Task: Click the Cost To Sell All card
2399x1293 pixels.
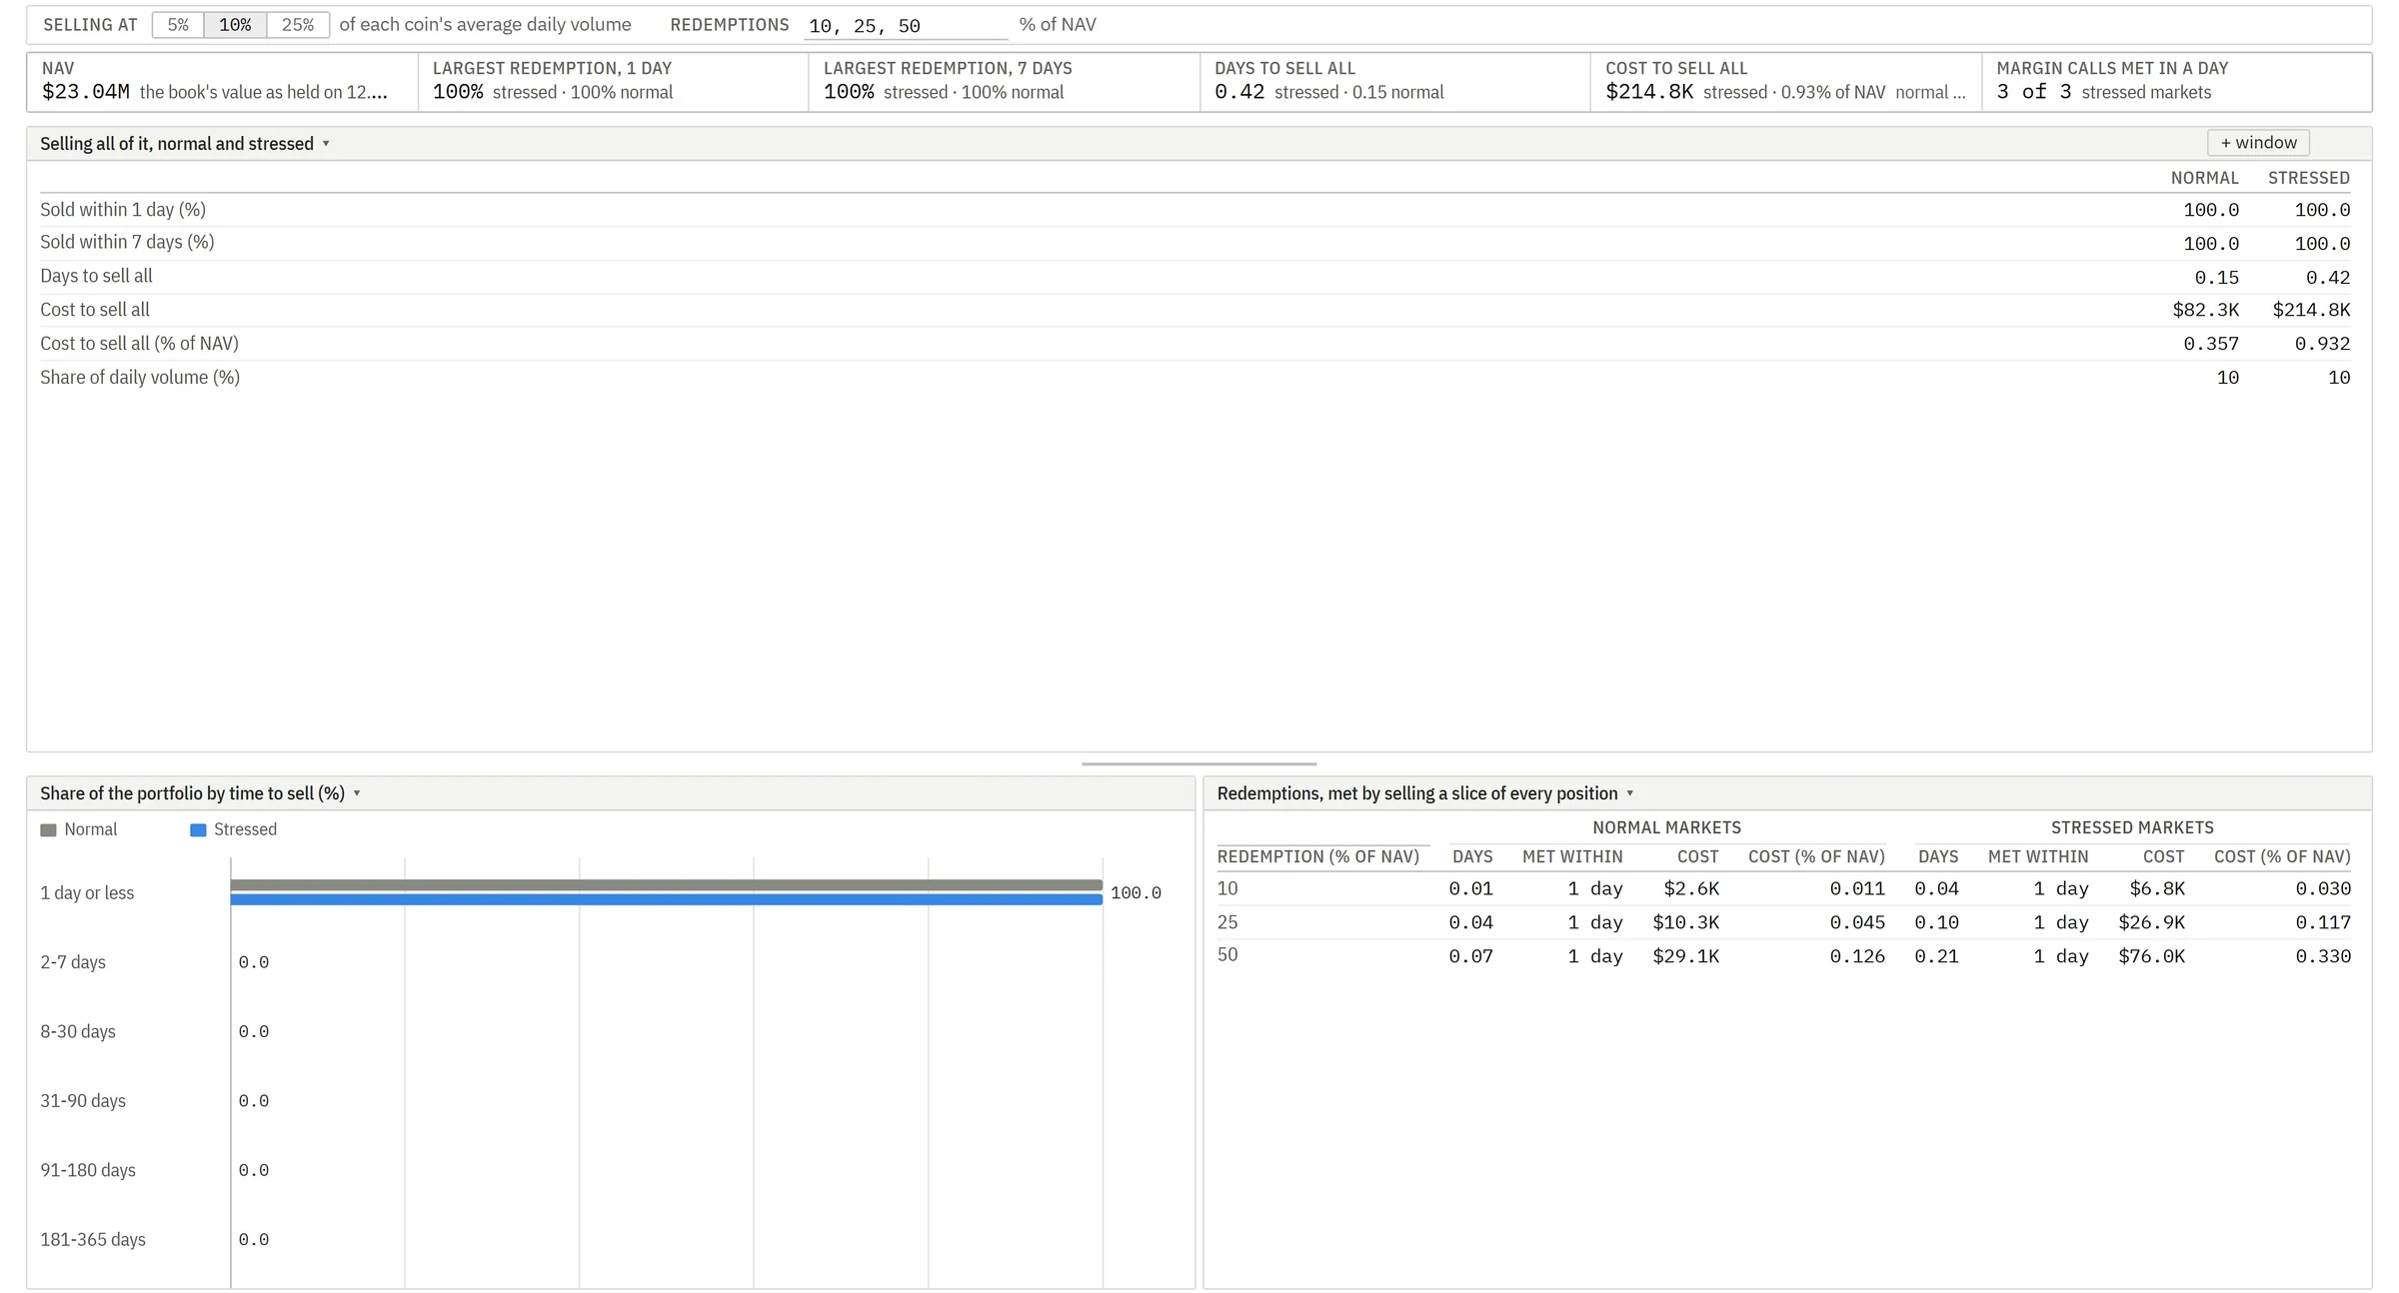Action: [1786, 82]
